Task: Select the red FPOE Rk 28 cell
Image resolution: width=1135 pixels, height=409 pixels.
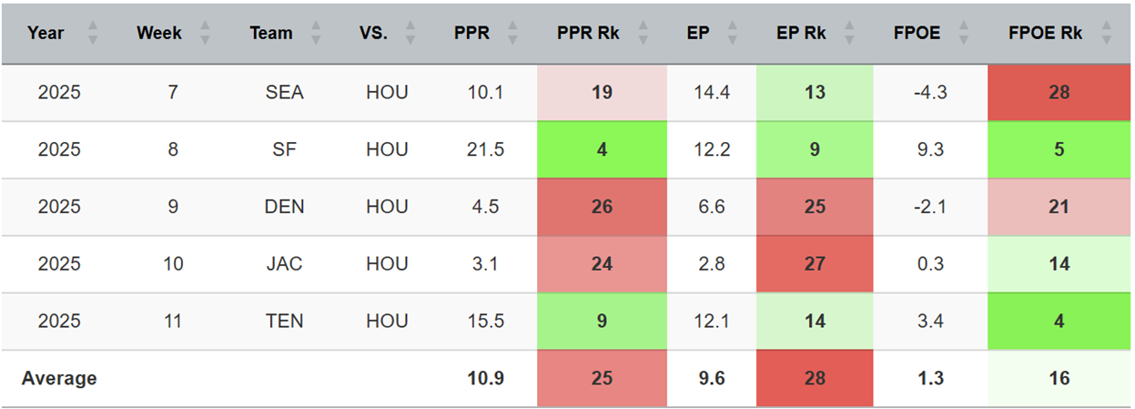Action: pyautogui.click(x=1059, y=92)
